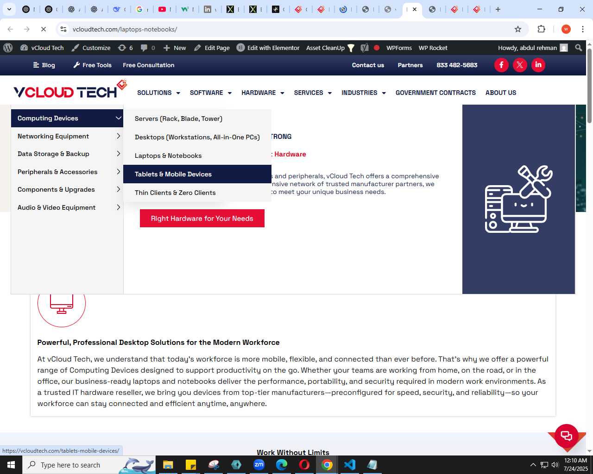Expand the INDUSTRIES menu
This screenshot has width=593, height=474.
[364, 93]
